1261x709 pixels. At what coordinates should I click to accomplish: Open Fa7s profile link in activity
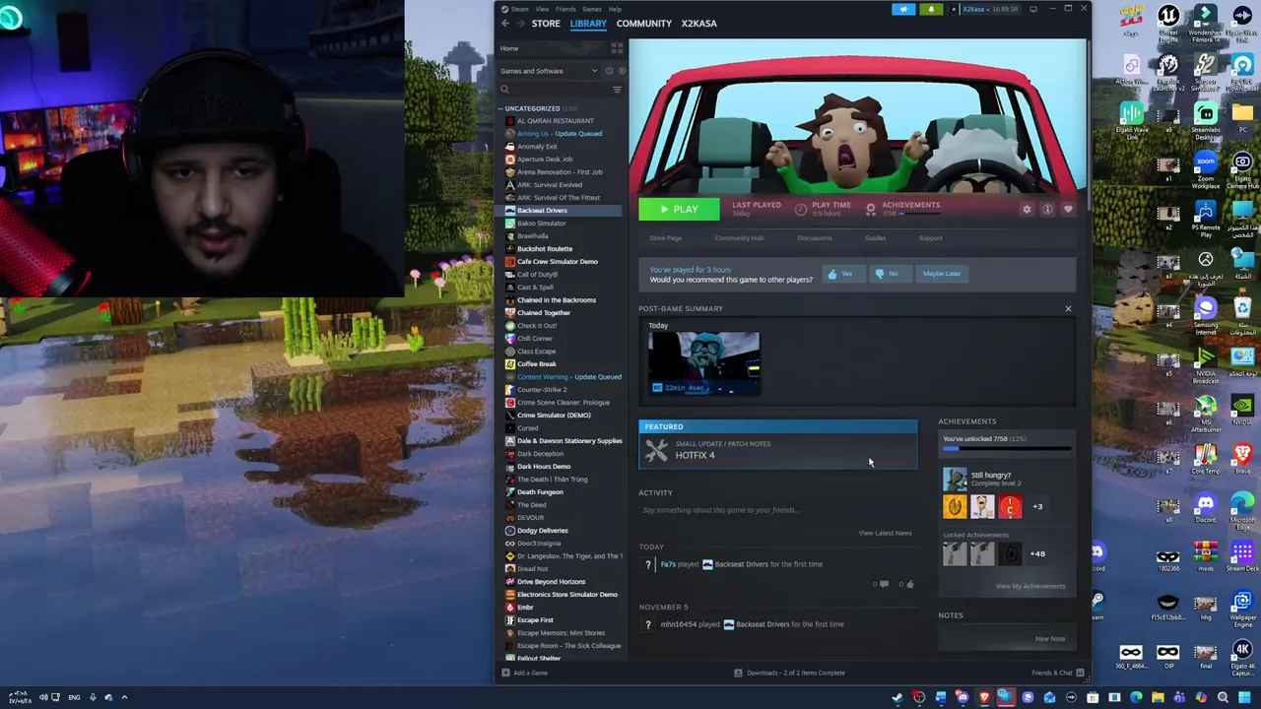[x=668, y=564]
